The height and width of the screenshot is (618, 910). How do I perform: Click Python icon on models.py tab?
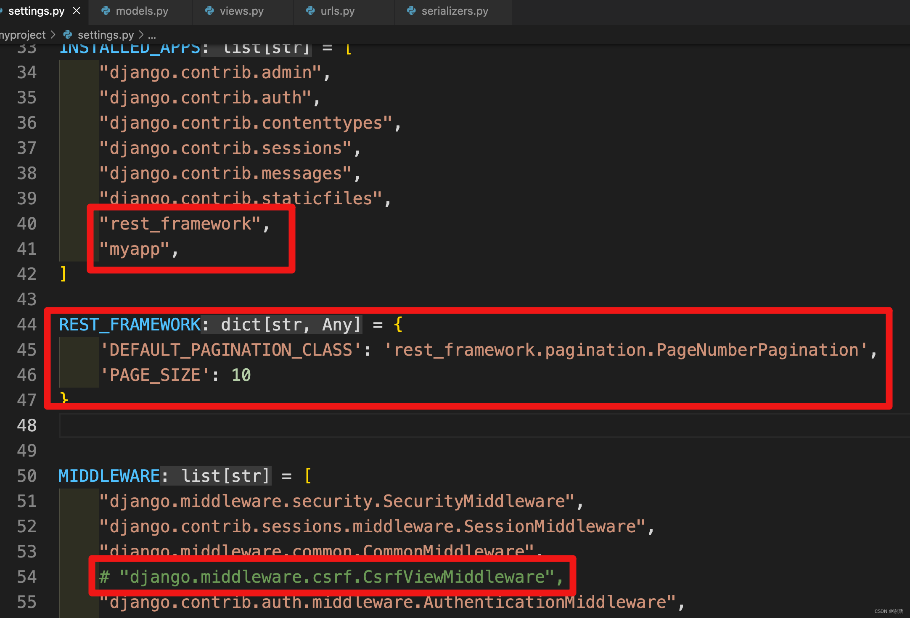106,11
